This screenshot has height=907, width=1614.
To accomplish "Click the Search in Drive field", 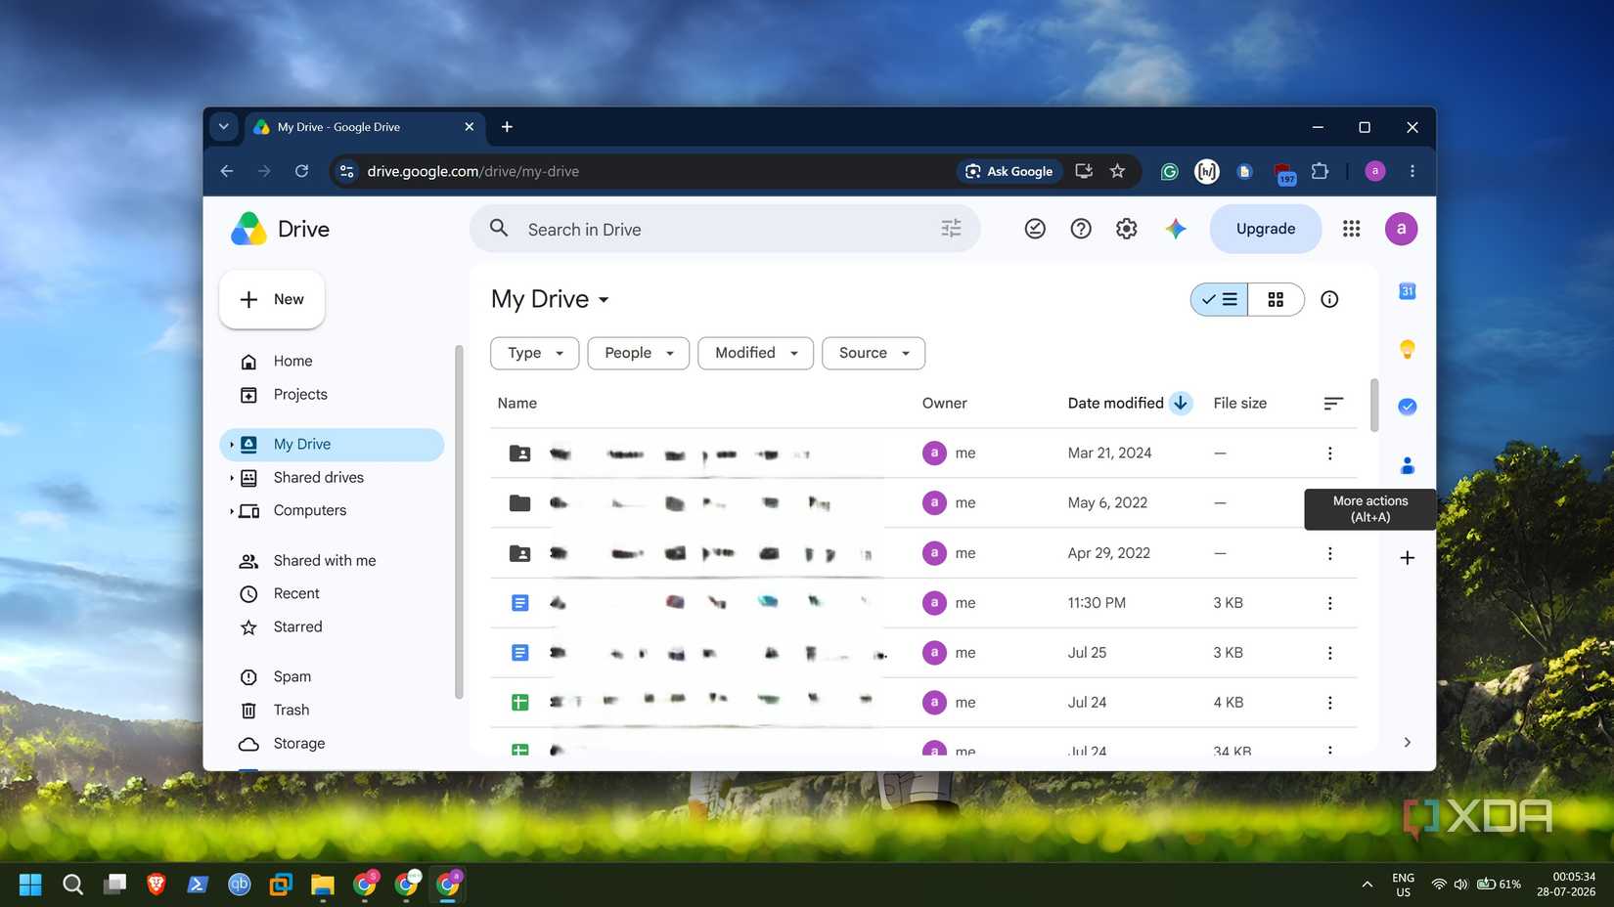I will [725, 229].
